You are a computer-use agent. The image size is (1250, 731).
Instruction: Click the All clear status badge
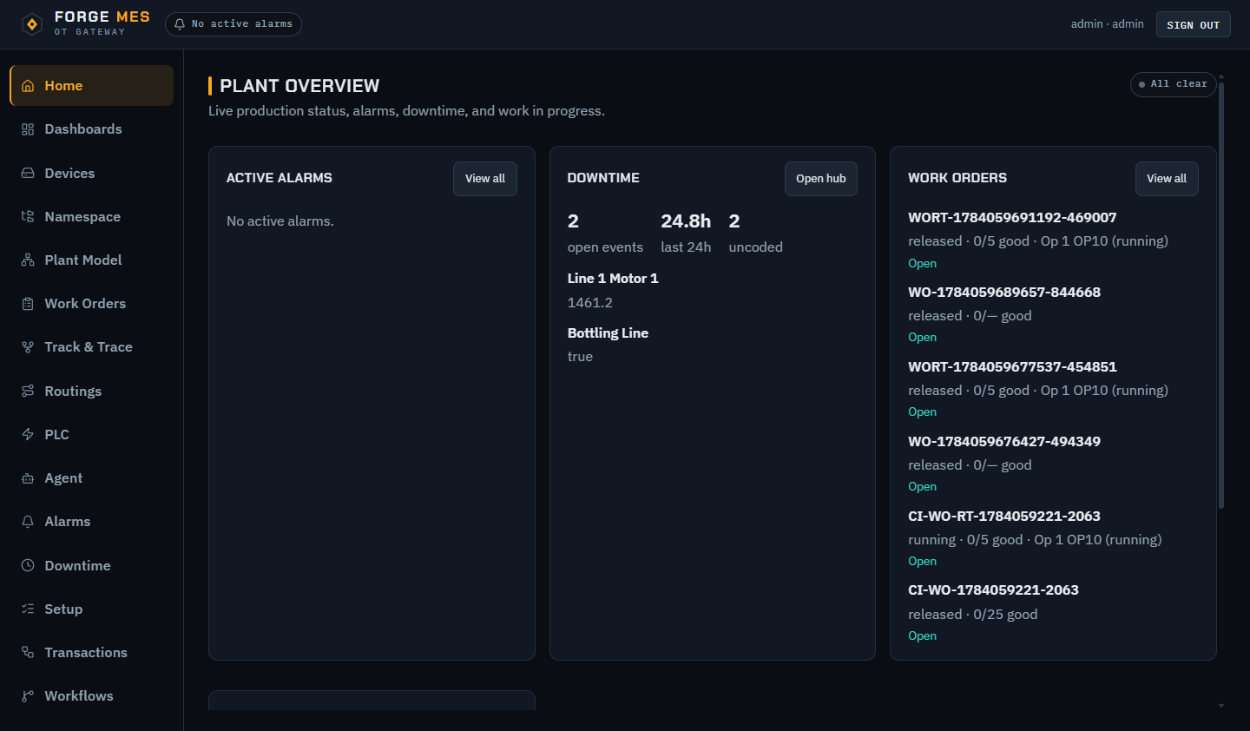pos(1173,84)
